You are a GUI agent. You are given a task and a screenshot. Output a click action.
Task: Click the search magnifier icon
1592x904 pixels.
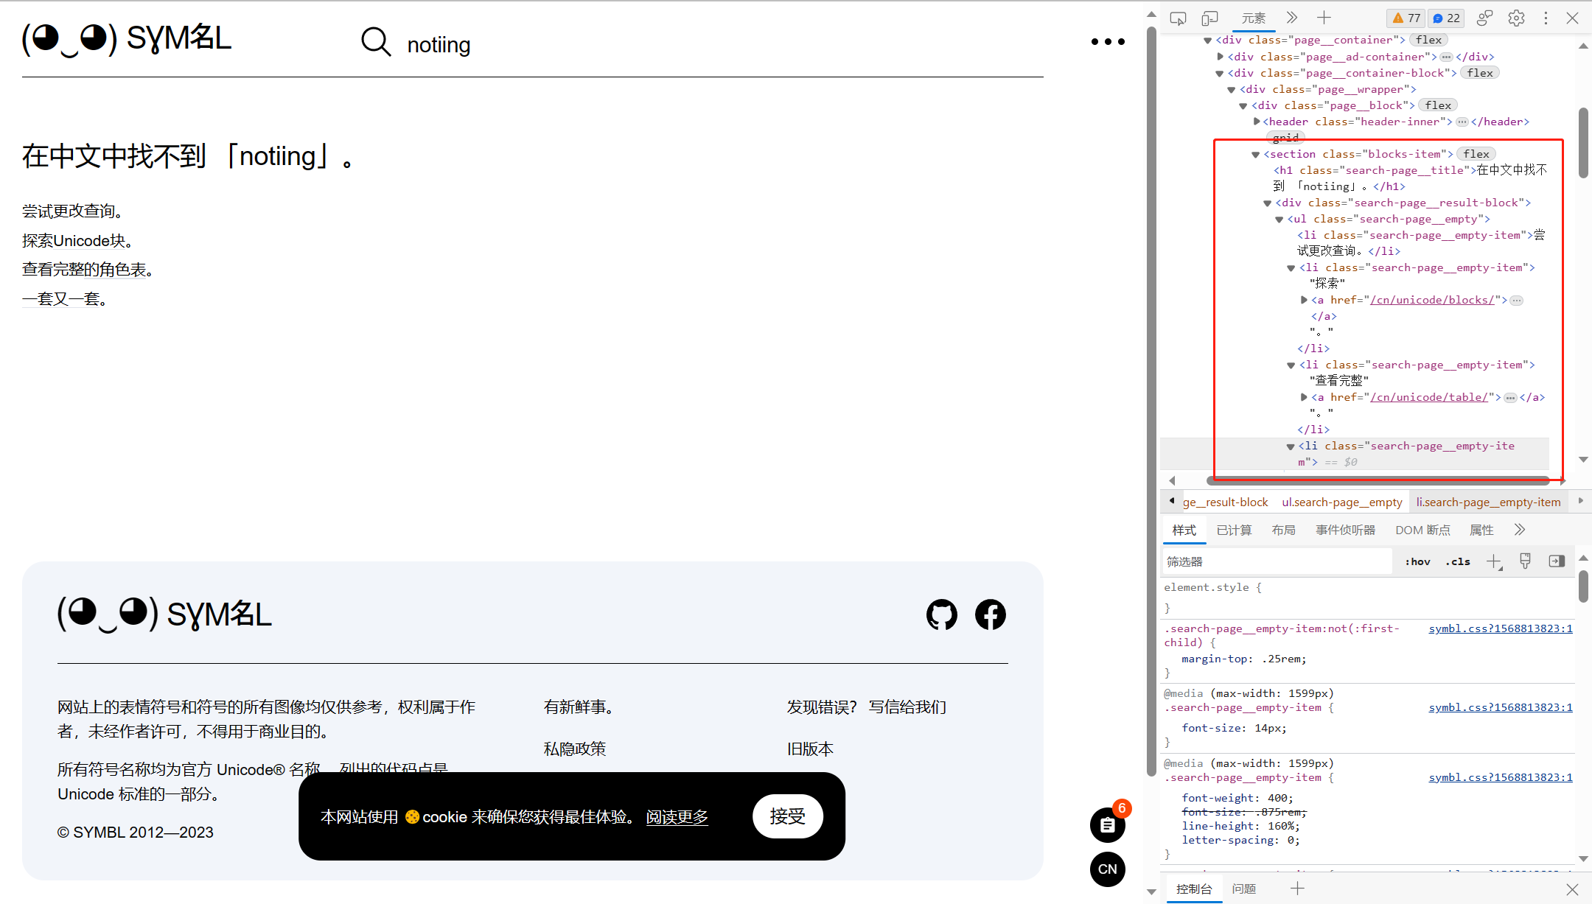point(376,43)
